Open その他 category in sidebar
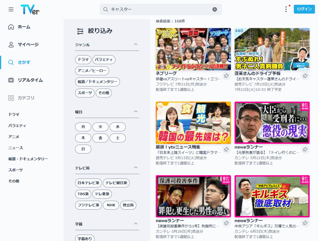 [14, 181]
